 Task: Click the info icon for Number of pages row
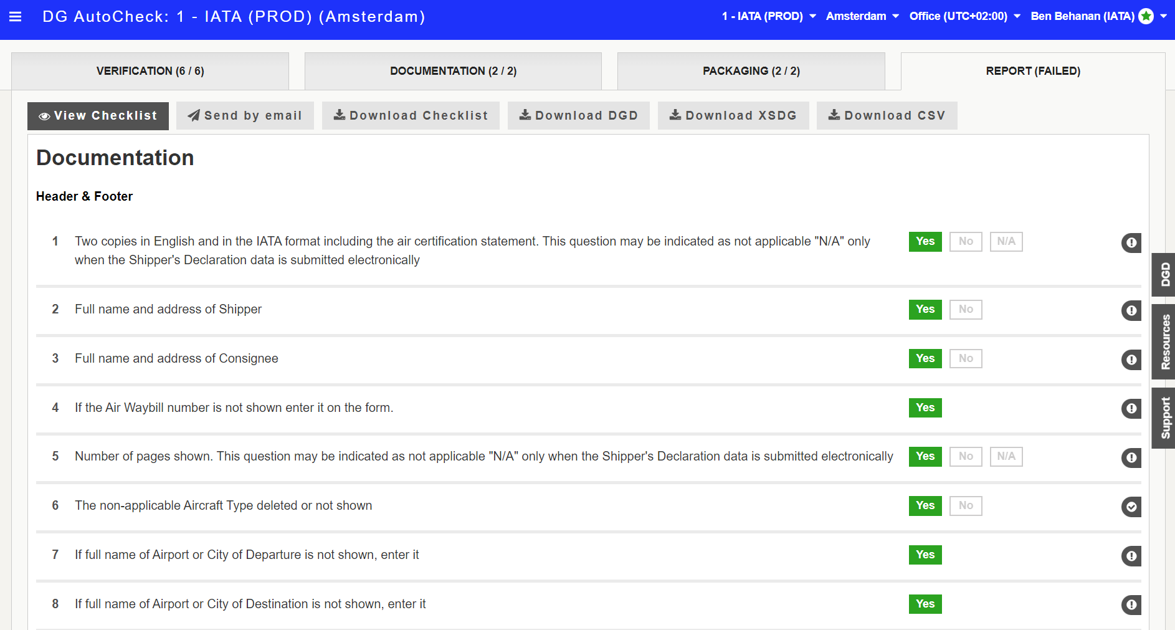[1131, 458]
